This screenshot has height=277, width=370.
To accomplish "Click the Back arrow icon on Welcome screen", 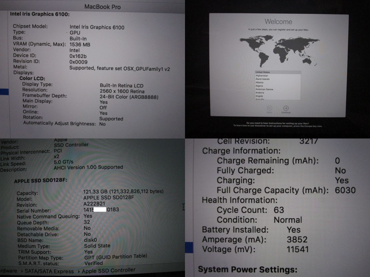I will coord(270,108).
